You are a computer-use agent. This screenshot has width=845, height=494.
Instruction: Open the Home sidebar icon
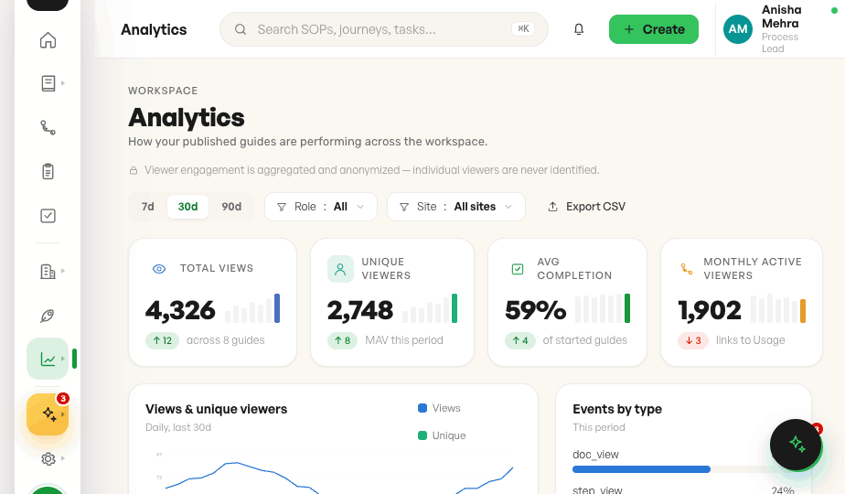coord(48,40)
